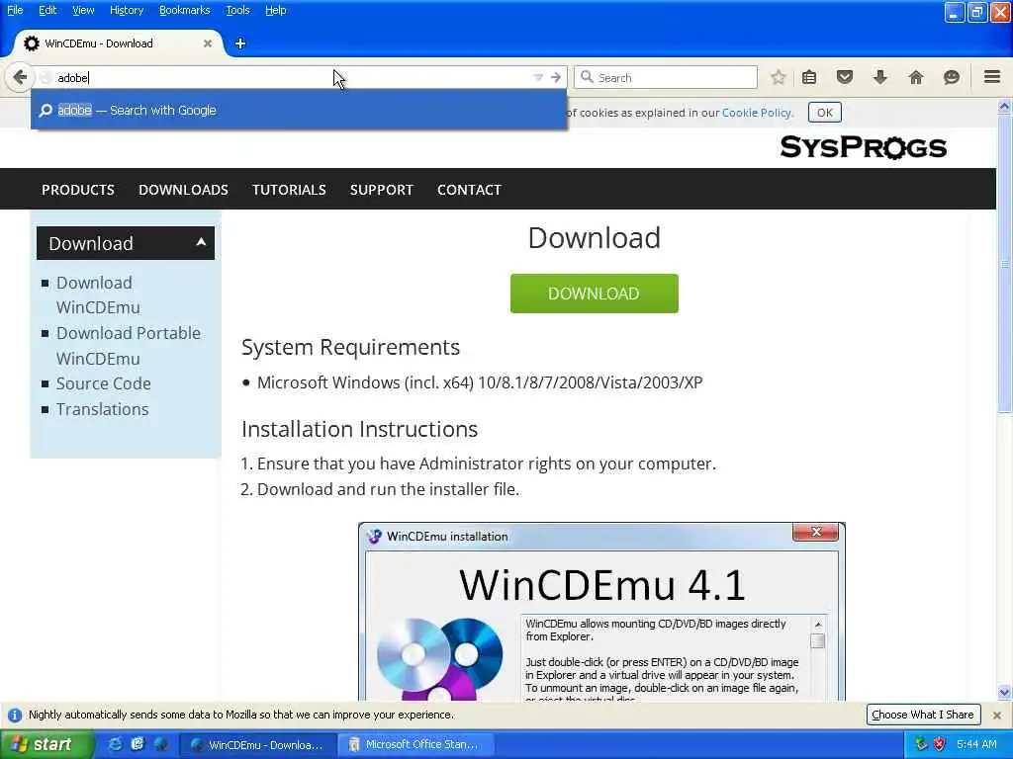Viewport: 1013px width, 759px height.
Task: Open SUPPORT in site navigation
Action: click(382, 190)
